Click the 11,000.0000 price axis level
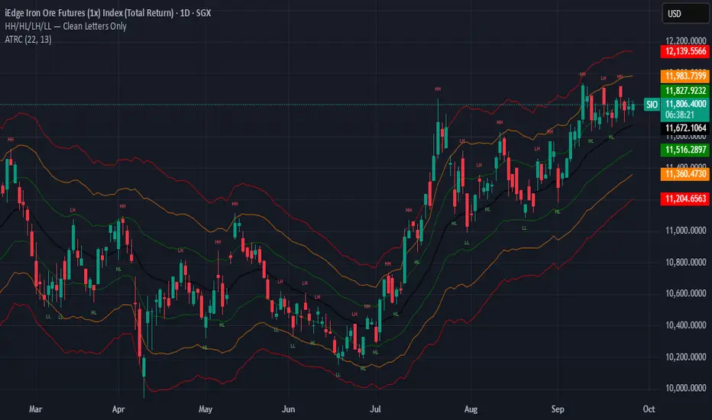712x420 pixels. coord(685,231)
